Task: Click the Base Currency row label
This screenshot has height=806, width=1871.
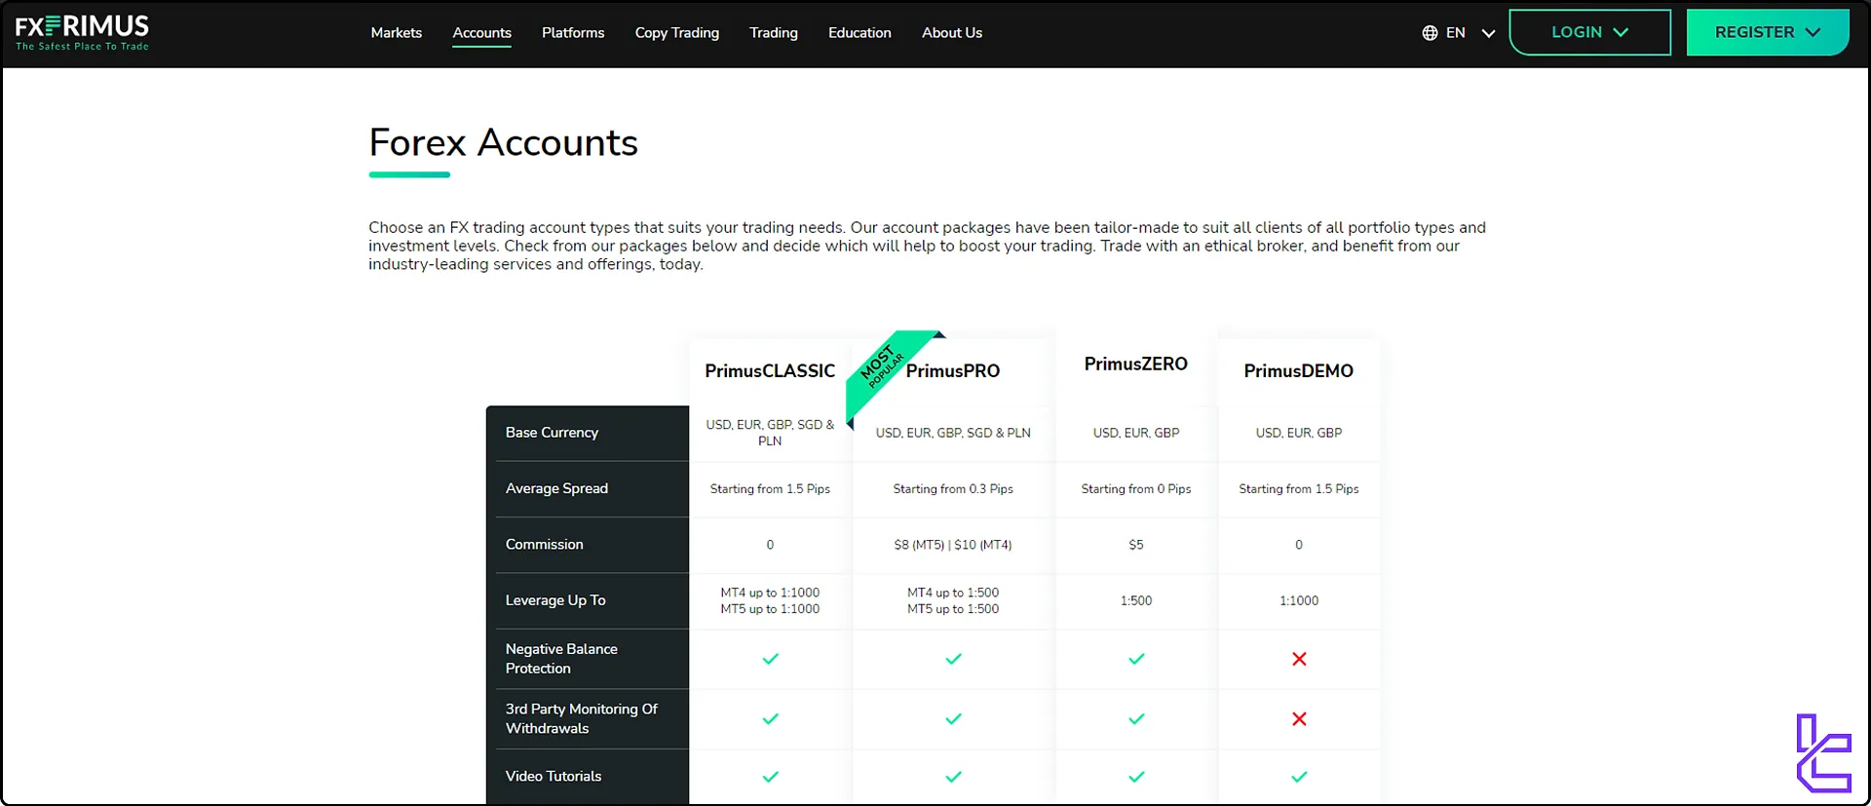Action: click(x=552, y=432)
